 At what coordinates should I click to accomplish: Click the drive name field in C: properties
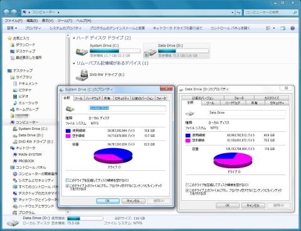coord(127,109)
